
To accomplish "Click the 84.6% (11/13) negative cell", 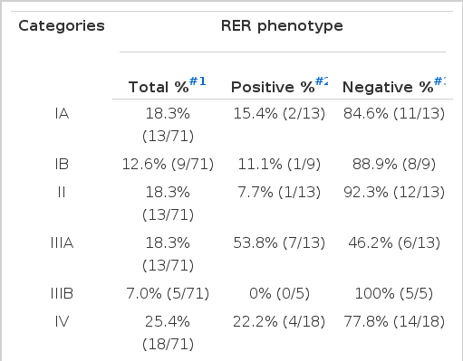I will pyautogui.click(x=394, y=114).
